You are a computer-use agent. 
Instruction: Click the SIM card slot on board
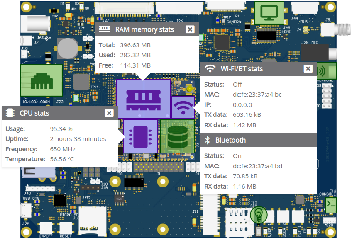coord(239,223)
